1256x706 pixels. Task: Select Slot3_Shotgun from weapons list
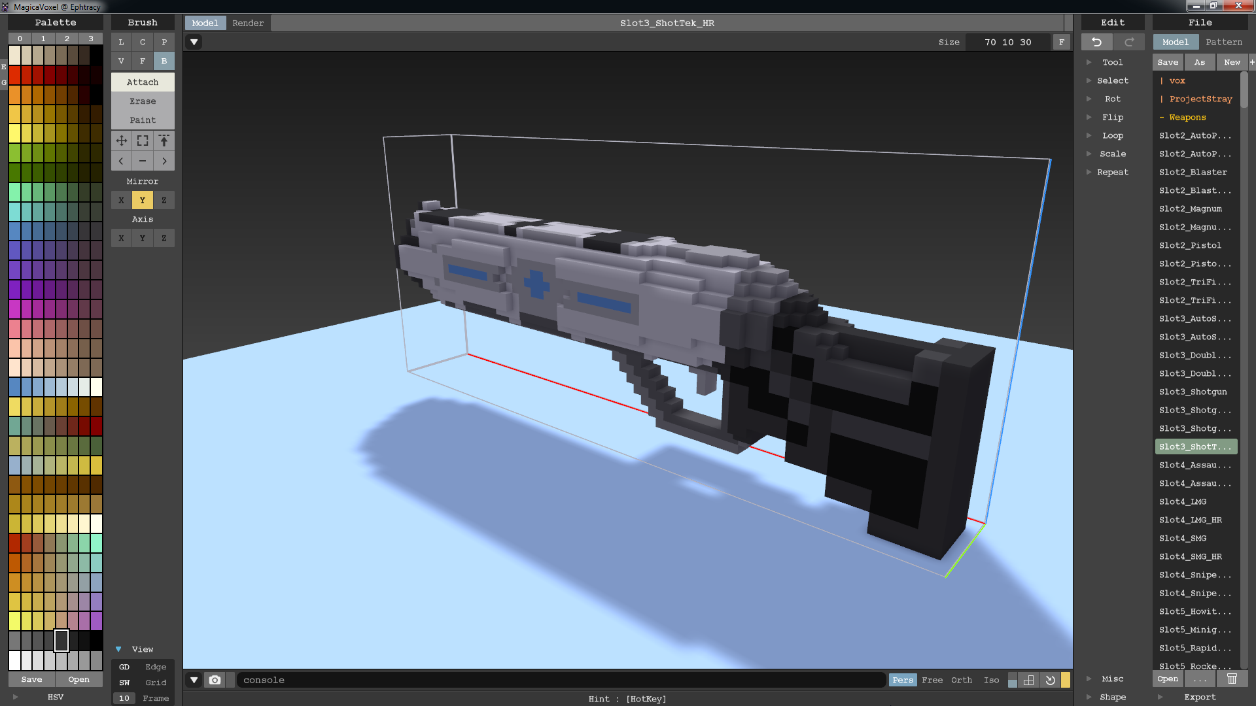[x=1193, y=392]
